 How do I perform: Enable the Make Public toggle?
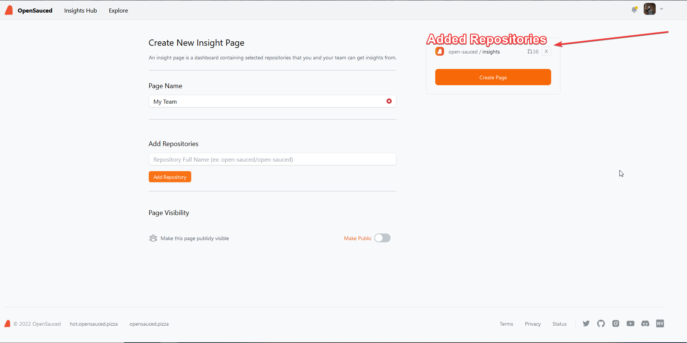[x=382, y=238]
